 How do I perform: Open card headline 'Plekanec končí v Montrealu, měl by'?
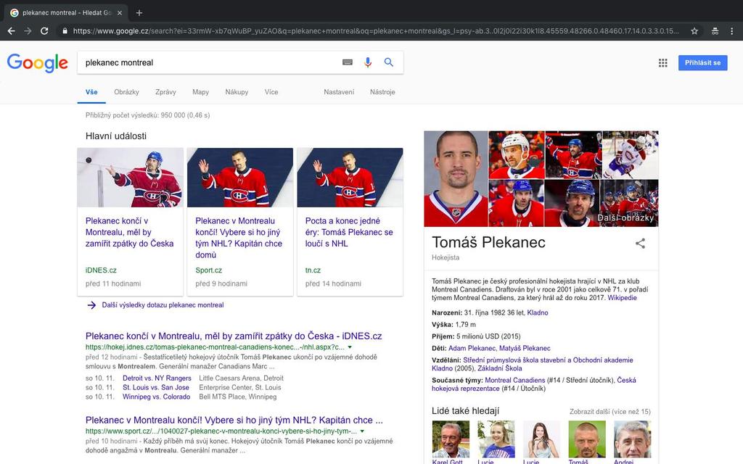[x=129, y=232]
